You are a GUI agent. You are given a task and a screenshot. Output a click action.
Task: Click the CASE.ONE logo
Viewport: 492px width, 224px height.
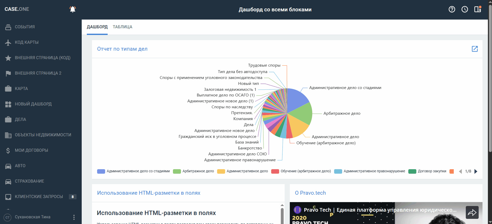click(x=17, y=9)
